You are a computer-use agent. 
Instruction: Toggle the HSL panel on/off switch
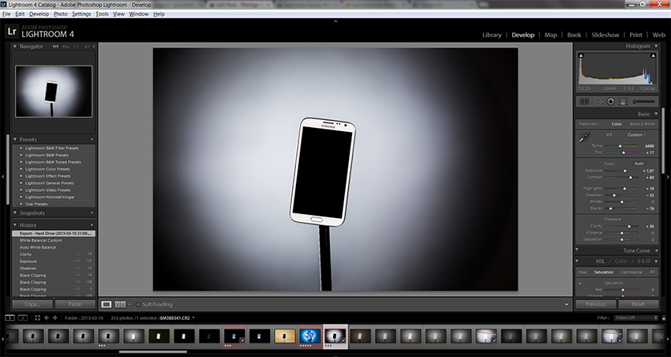(577, 261)
